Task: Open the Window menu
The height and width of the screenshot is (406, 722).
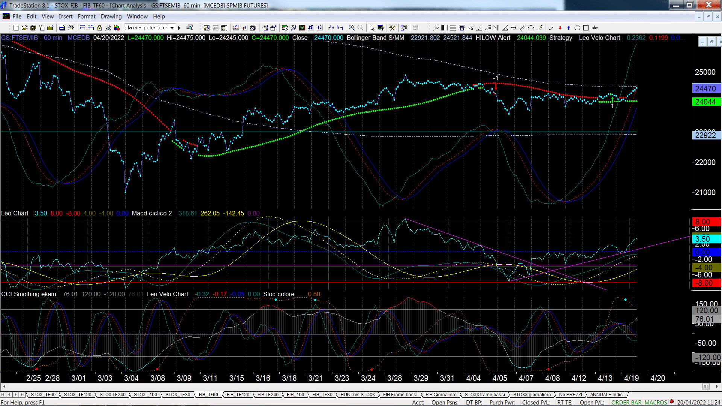Action: click(137, 17)
